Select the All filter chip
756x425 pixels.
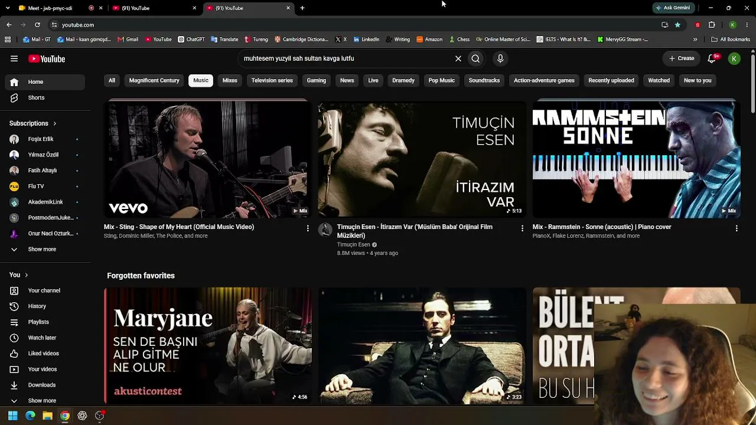point(112,80)
